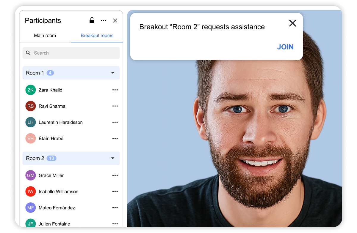This screenshot has height=233, width=357.
Task: Open options for Ravi Sharma
Action: coord(115,106)
